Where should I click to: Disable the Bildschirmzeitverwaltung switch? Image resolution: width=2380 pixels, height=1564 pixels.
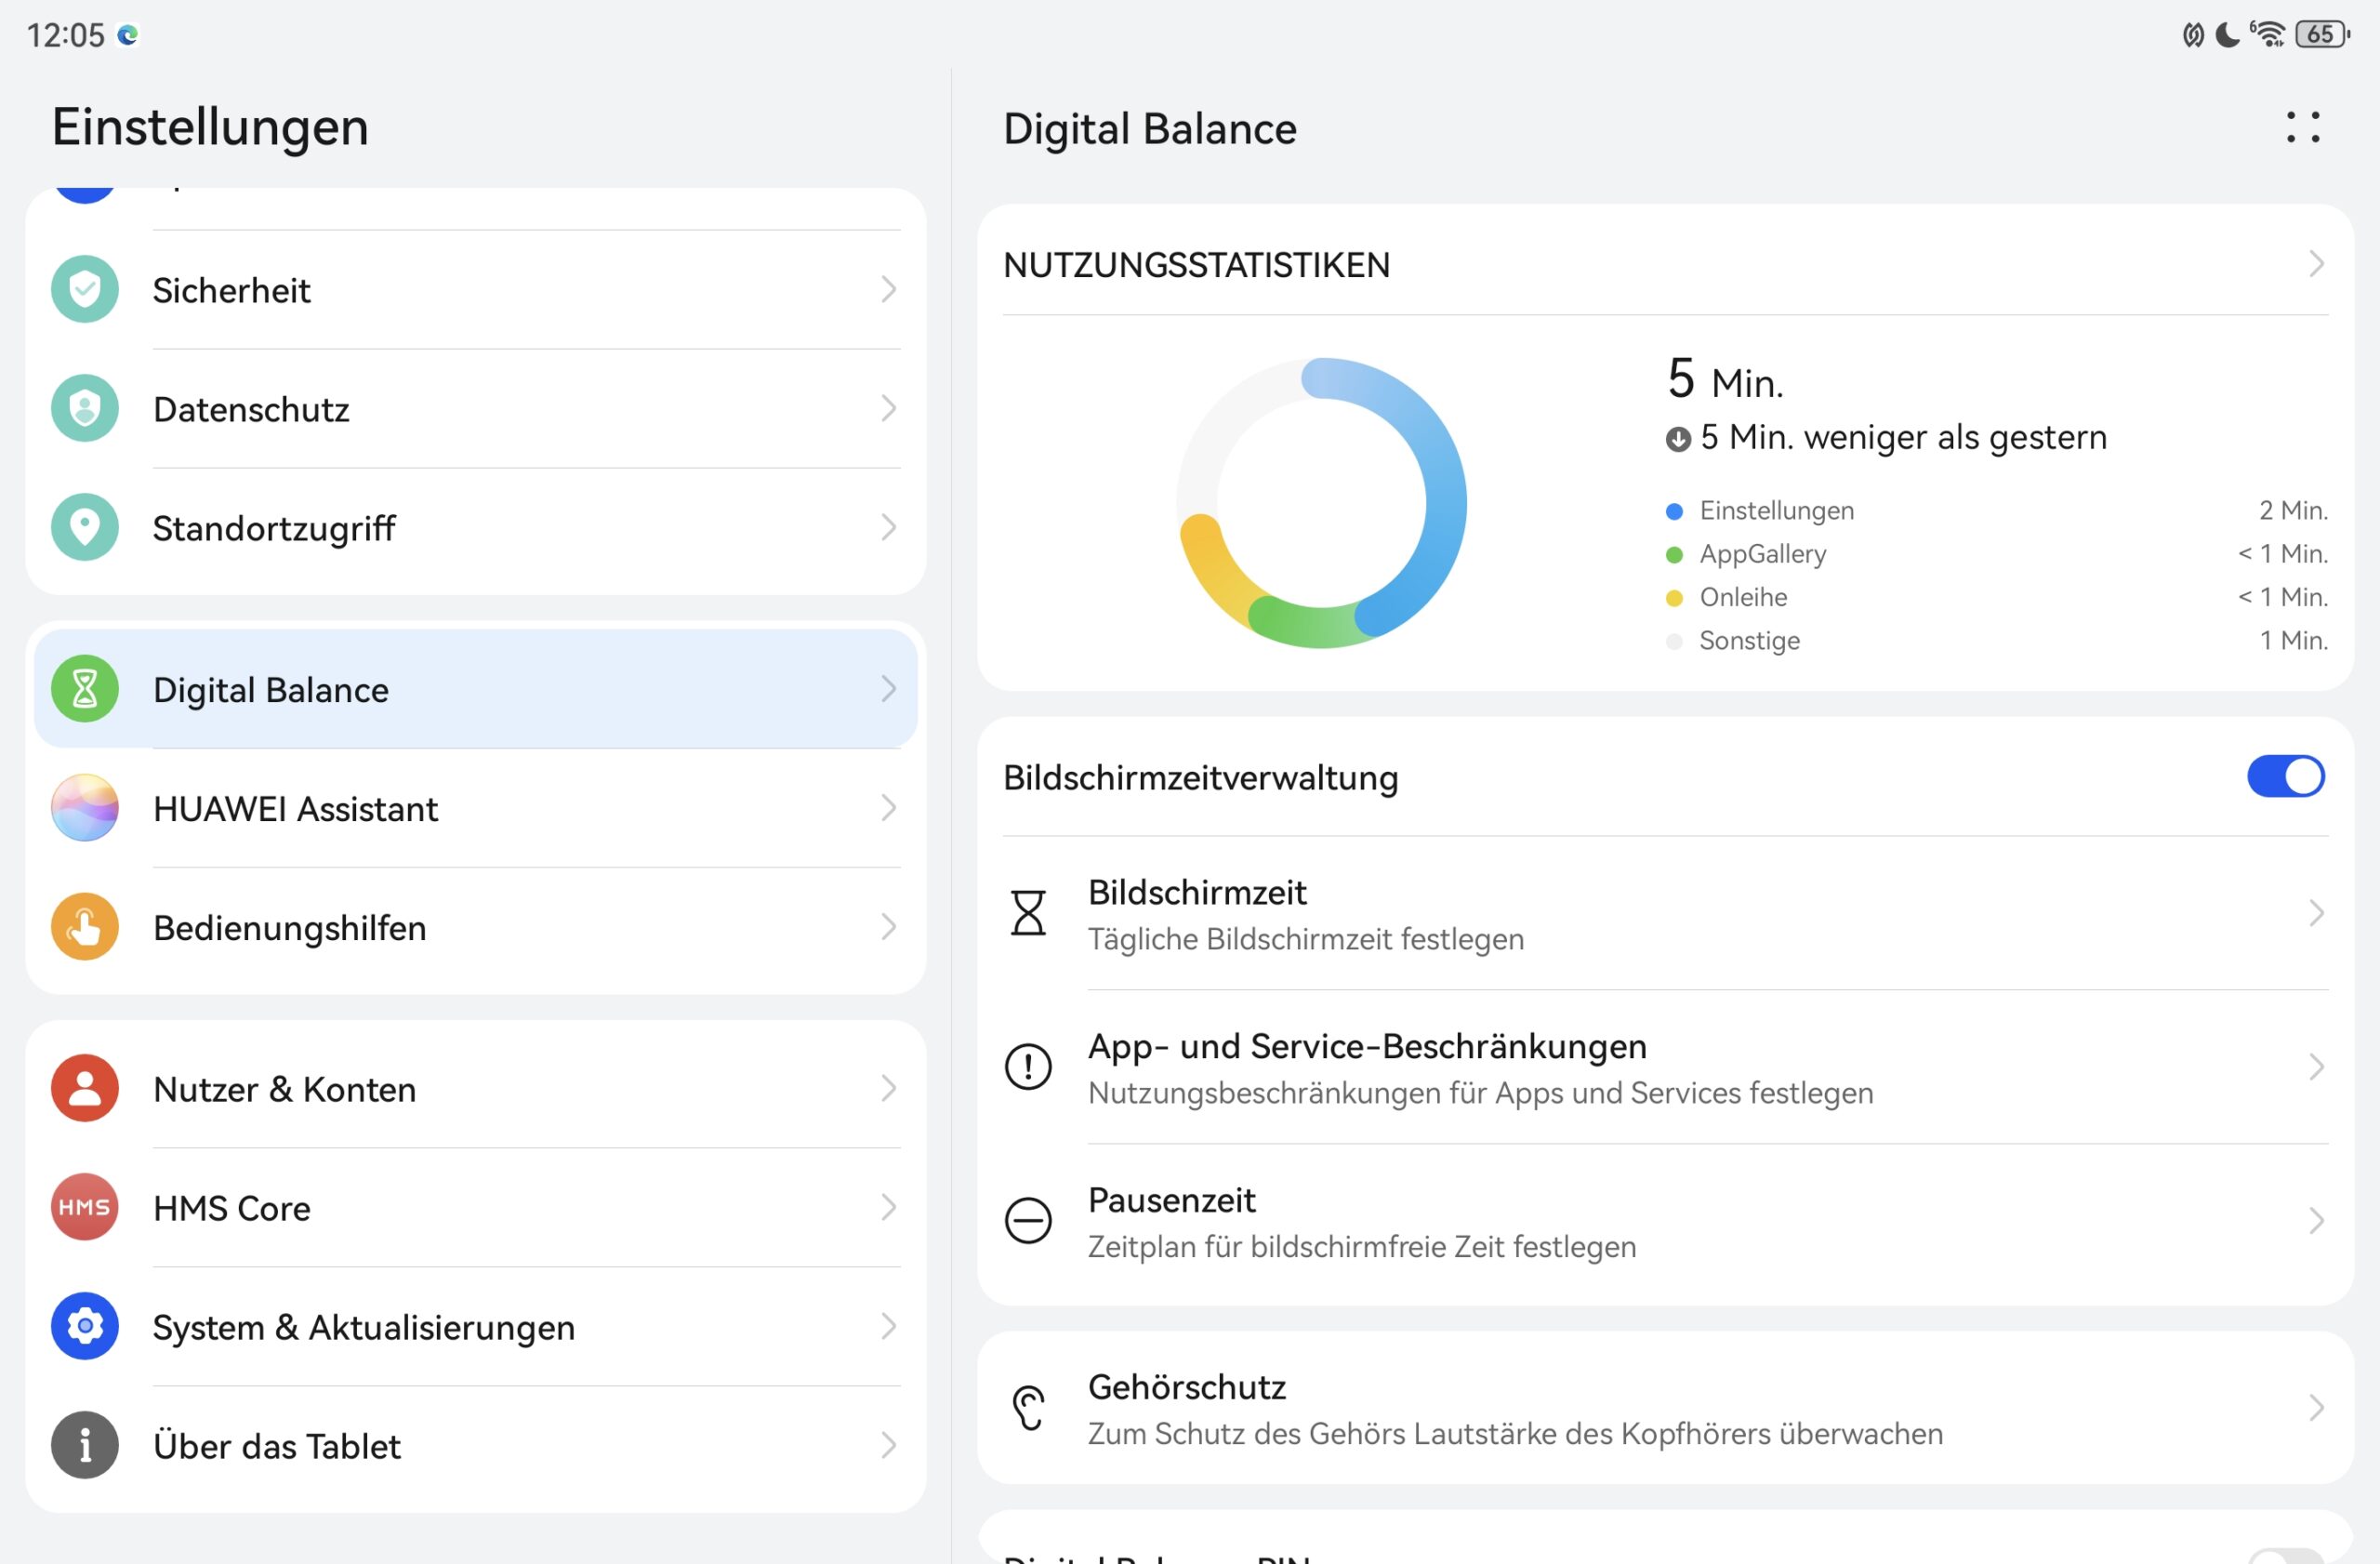point(2285,777)
